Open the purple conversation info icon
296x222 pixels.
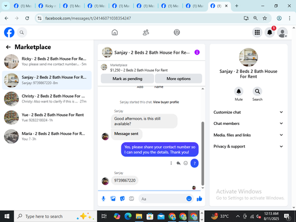(x=197, y=52)
